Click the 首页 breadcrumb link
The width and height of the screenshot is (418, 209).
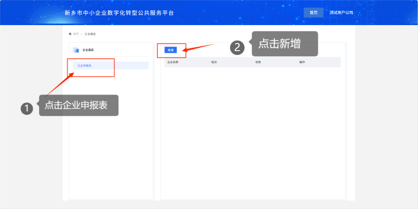coord(76,34)
